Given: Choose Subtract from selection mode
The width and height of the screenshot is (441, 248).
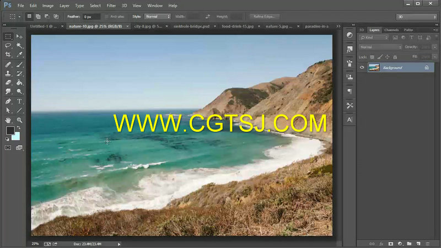Looking at the screenshot, I should (47, 17).
